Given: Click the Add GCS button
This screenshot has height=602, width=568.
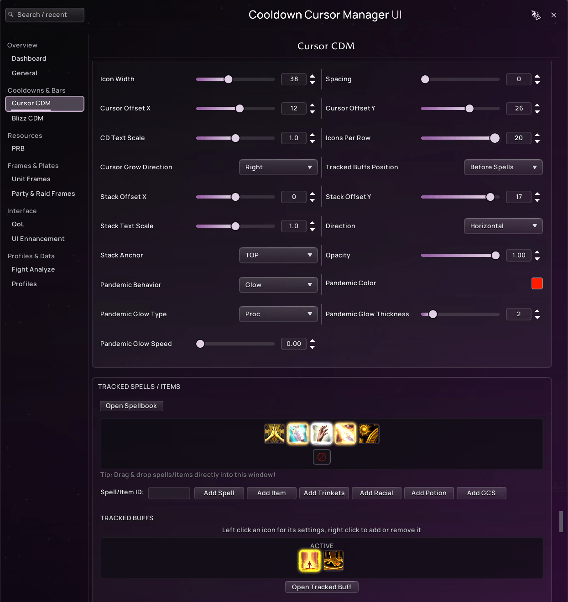Looking at the screenshot, I should pos(481,493).
